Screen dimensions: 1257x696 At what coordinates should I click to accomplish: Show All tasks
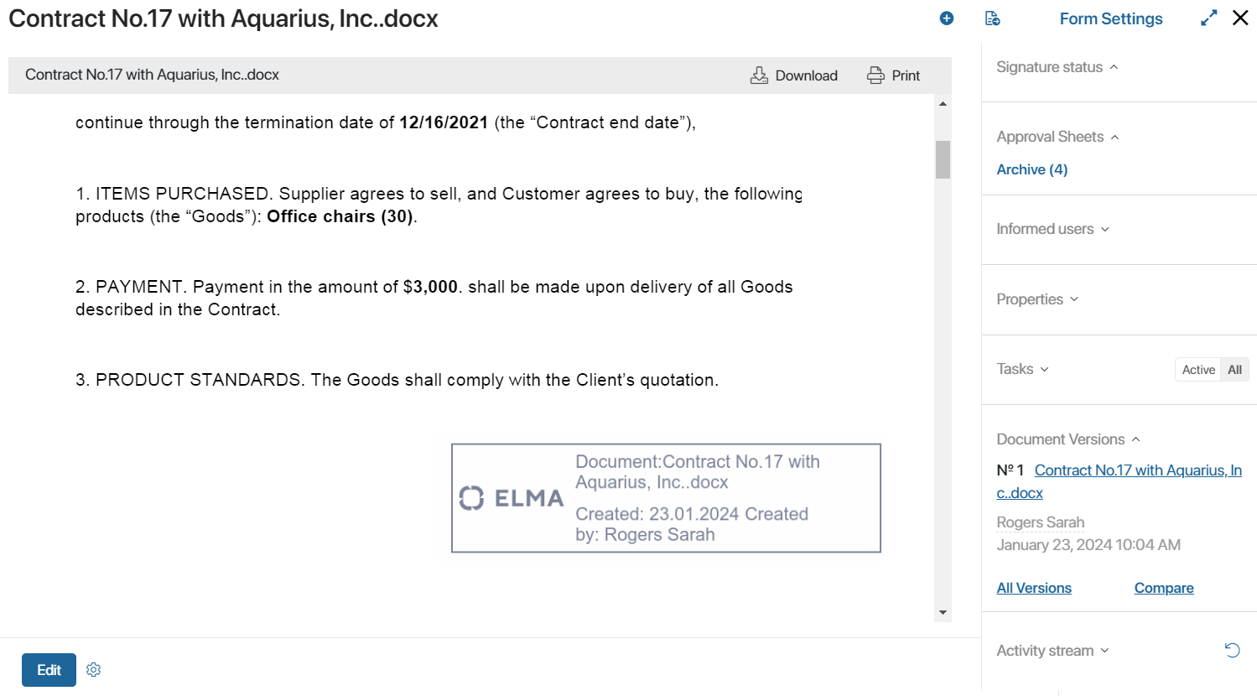[x=1234, y=370]
